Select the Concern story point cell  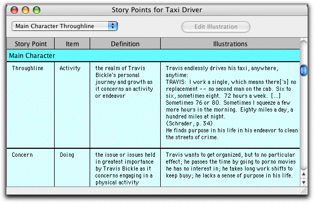31,168
